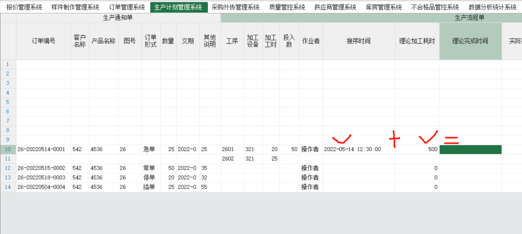
Task: Open the 质量管控系统 tab
Action: click(287, 7)
